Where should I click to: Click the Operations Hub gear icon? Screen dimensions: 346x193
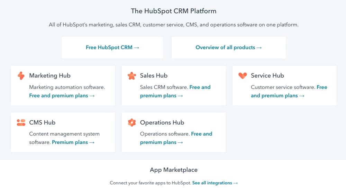[x=132, y=122]
